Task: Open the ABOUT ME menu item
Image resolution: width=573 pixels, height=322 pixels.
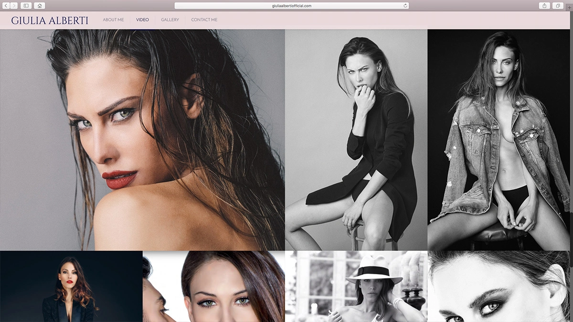Action: pyautogui.click(x=113, y=20)
